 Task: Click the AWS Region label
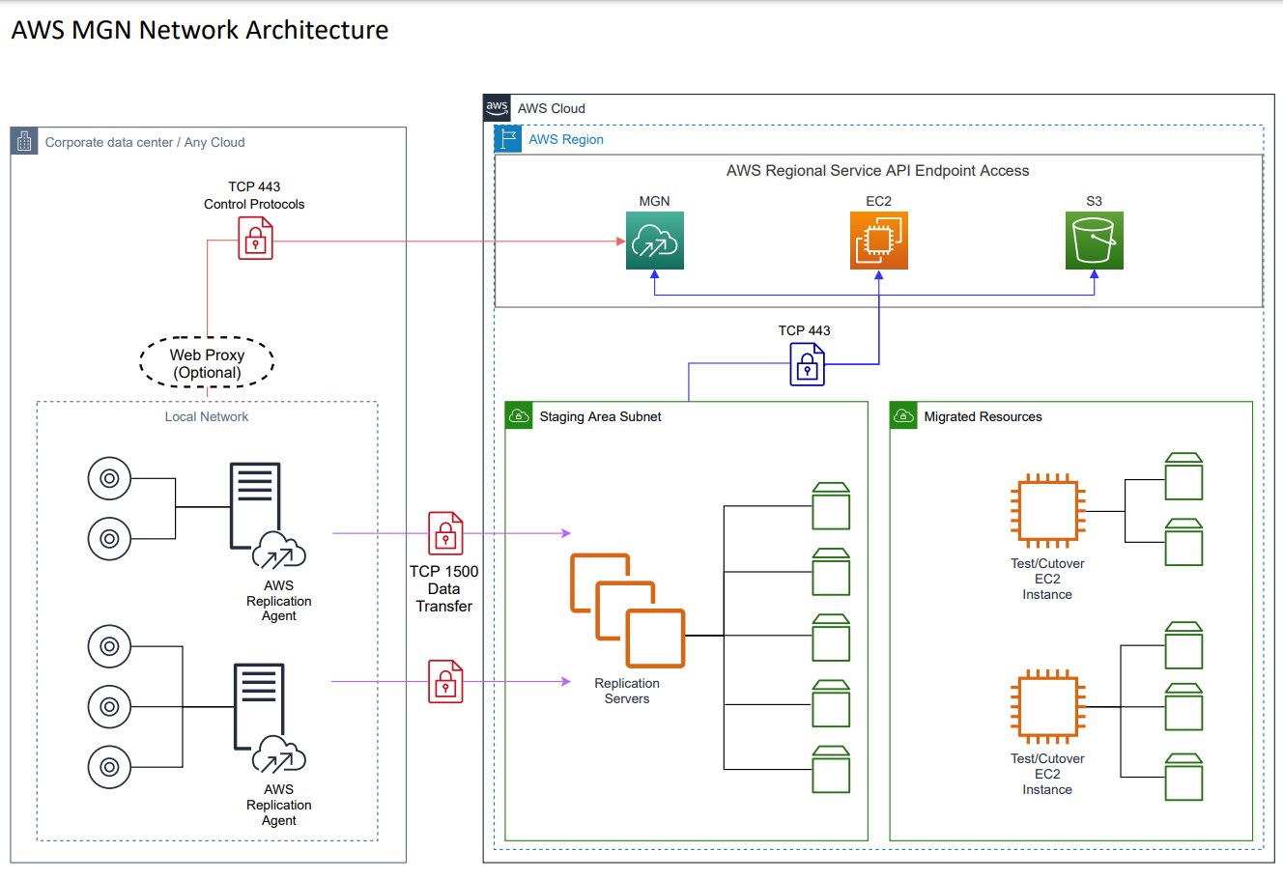click(x=566, y=139)
